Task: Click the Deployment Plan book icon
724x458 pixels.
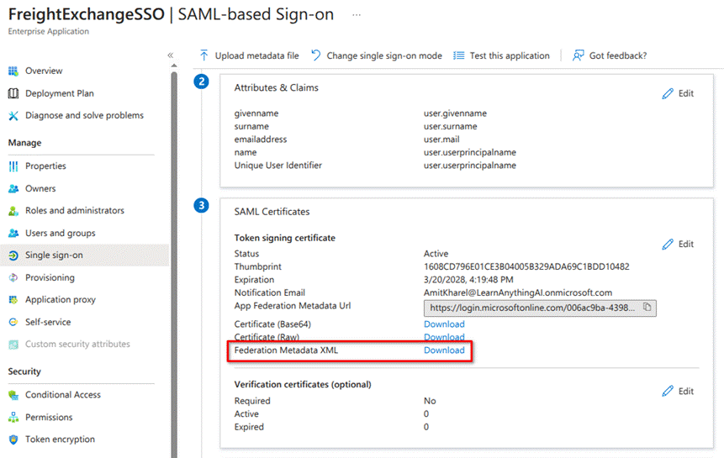Action: point(13,93)
